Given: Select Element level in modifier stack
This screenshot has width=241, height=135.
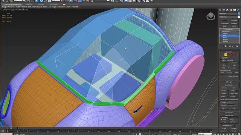Looking at the screenshot, I should (226, 42).
